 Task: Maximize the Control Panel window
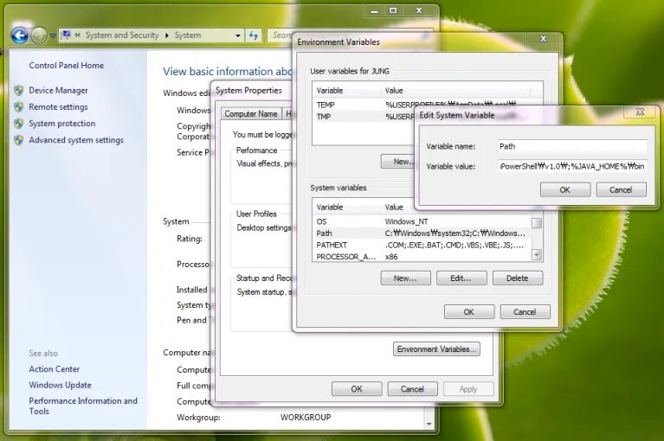click(x=393, y=11)
